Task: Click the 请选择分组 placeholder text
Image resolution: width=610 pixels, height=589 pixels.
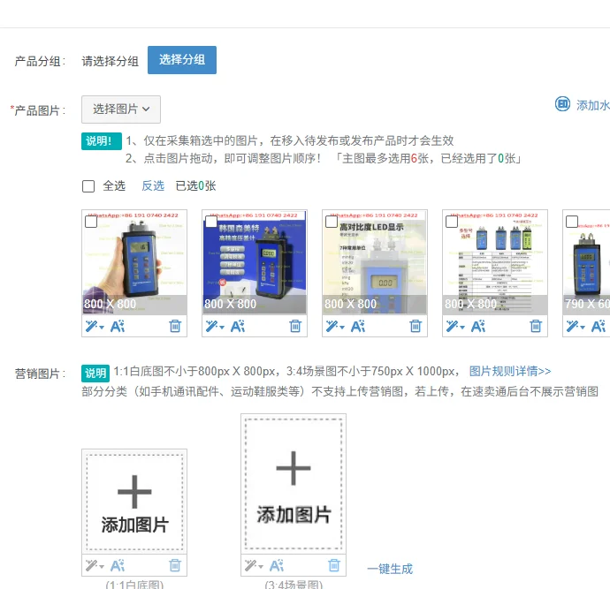Action: tap(111, 61)
